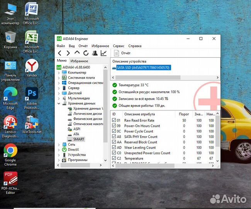The width and height of the screenshot is (251, 209).
Task: Expand the Мультимедиа tree node
Action: coord(59,98)
